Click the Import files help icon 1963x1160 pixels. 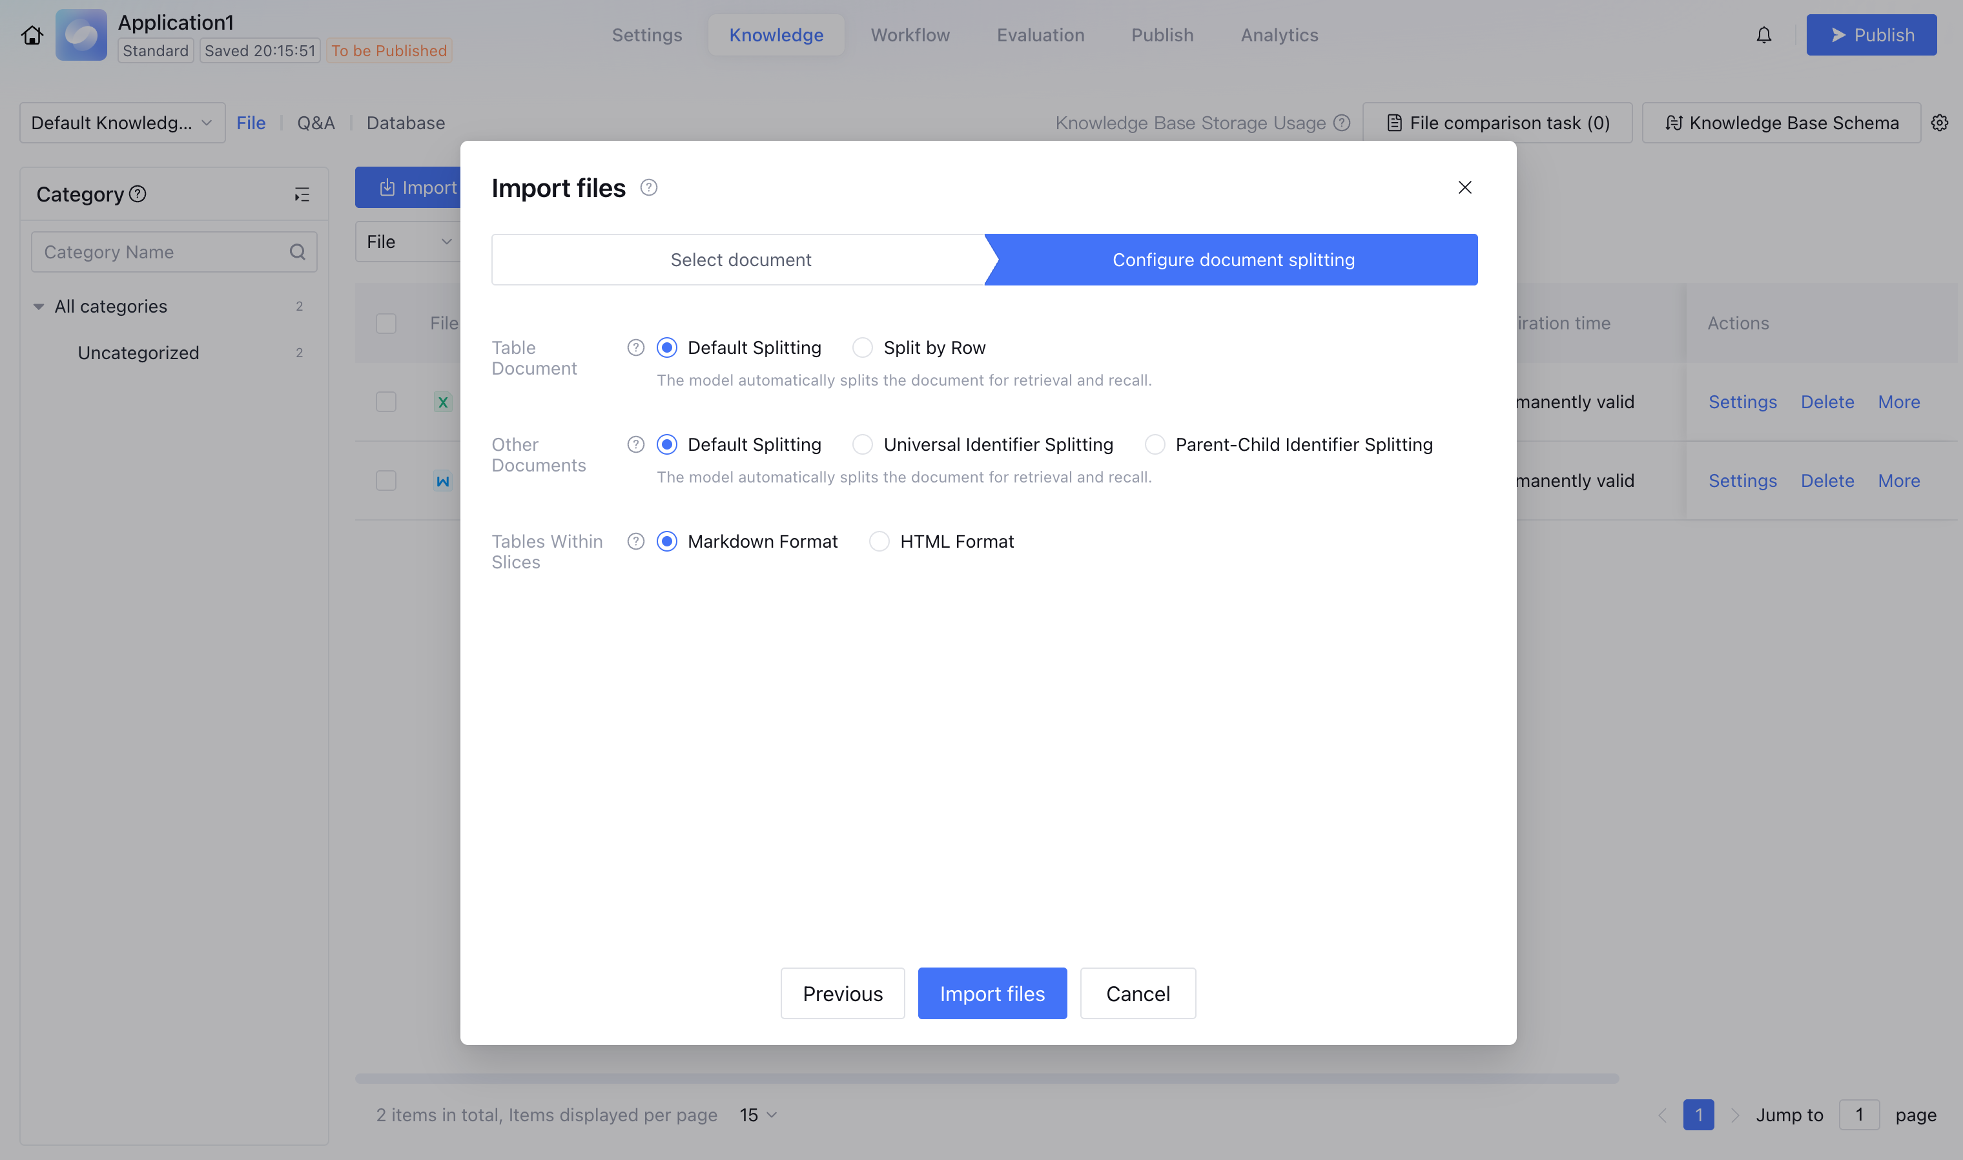click(x=648, y=187)
